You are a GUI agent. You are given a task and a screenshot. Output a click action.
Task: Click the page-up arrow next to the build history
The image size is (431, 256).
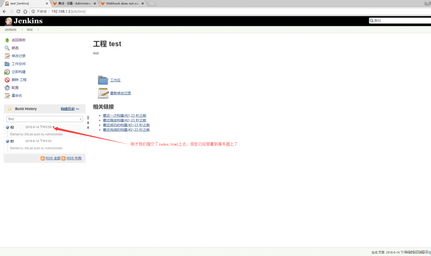click(88, 123)
